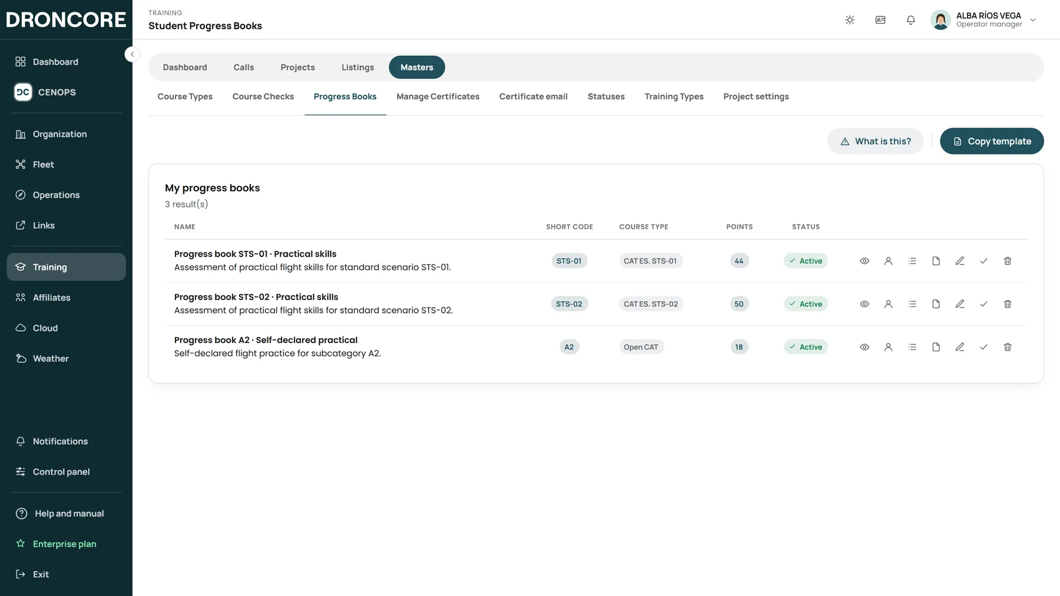Open the Project settings tab
This screenshot has width=1060, height=596.
pos(756,96)
